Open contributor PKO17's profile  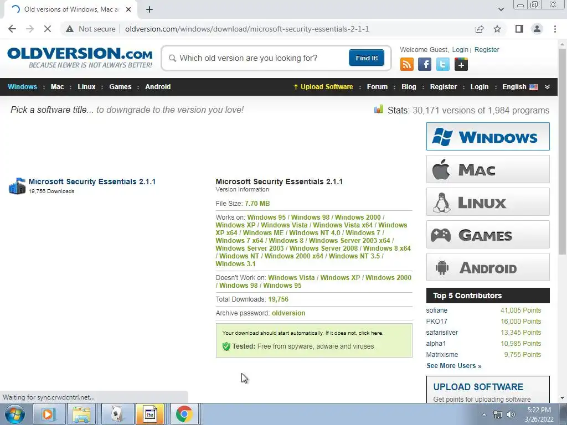tap(436, 322)
